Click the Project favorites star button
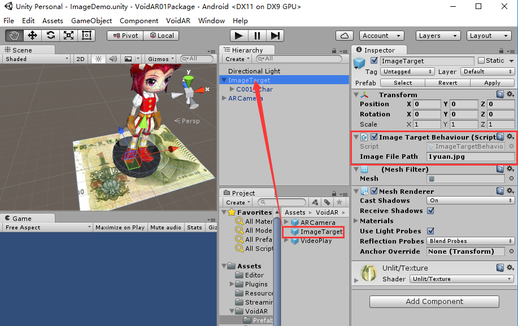Viewport: 518px width, 326px height. click(x=339, y=202)
